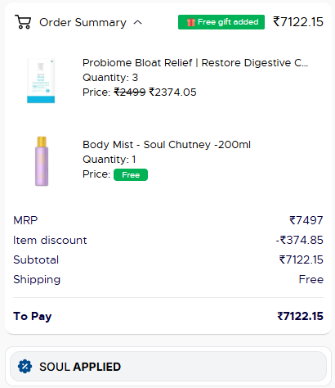Click the struck-through ₹2499 price
The width and height of the screenshot is (335, 388).
point(130,92)
